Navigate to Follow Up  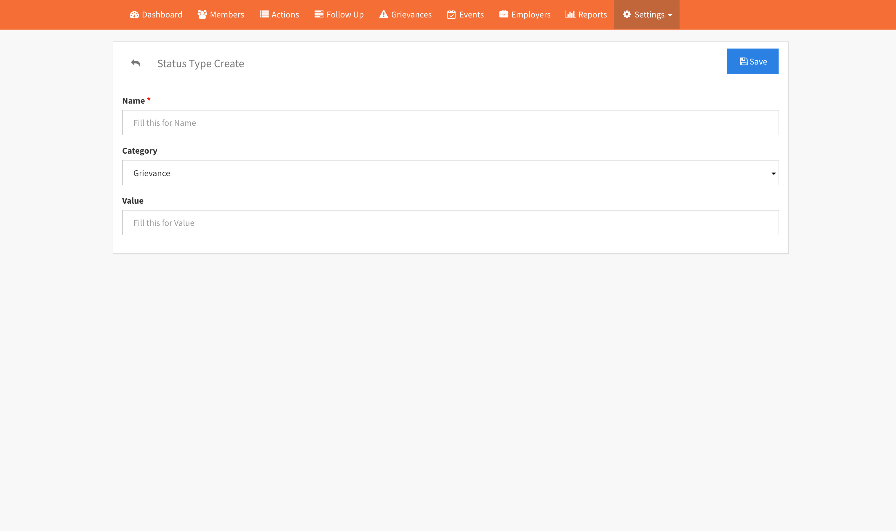click(x=339, y=15)
